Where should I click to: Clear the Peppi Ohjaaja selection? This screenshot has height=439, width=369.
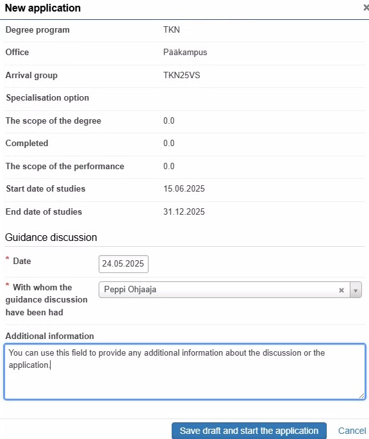341,290
